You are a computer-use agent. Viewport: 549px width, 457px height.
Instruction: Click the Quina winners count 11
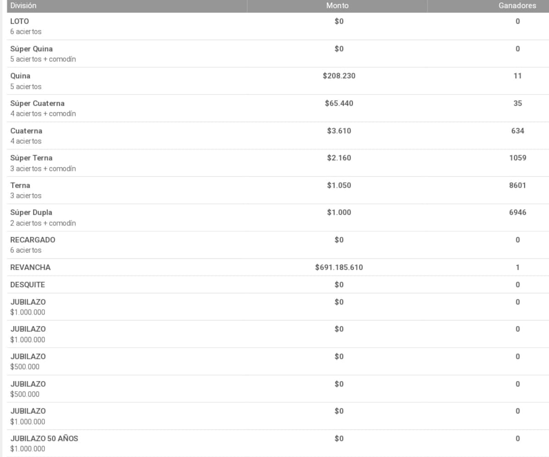[x=517, y=76]
